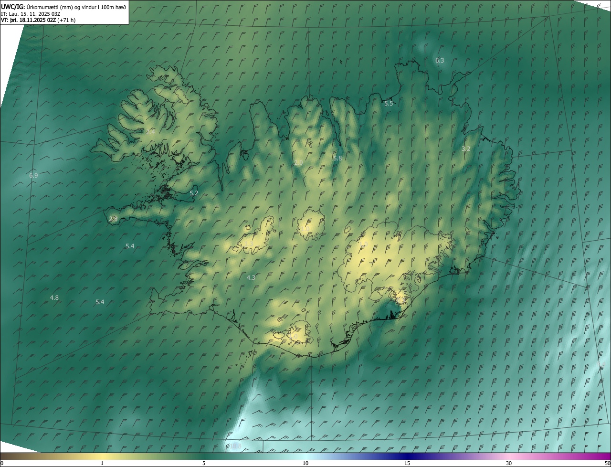Image resolution: width=611 pixels, height=467 pixels.
Task: Pick the pink colorbar segment above 30
Action: (x=509, y=456)
